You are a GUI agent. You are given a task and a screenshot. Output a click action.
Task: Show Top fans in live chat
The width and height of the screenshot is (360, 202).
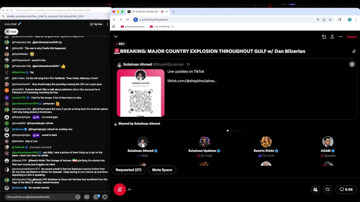tap(96, 24)
